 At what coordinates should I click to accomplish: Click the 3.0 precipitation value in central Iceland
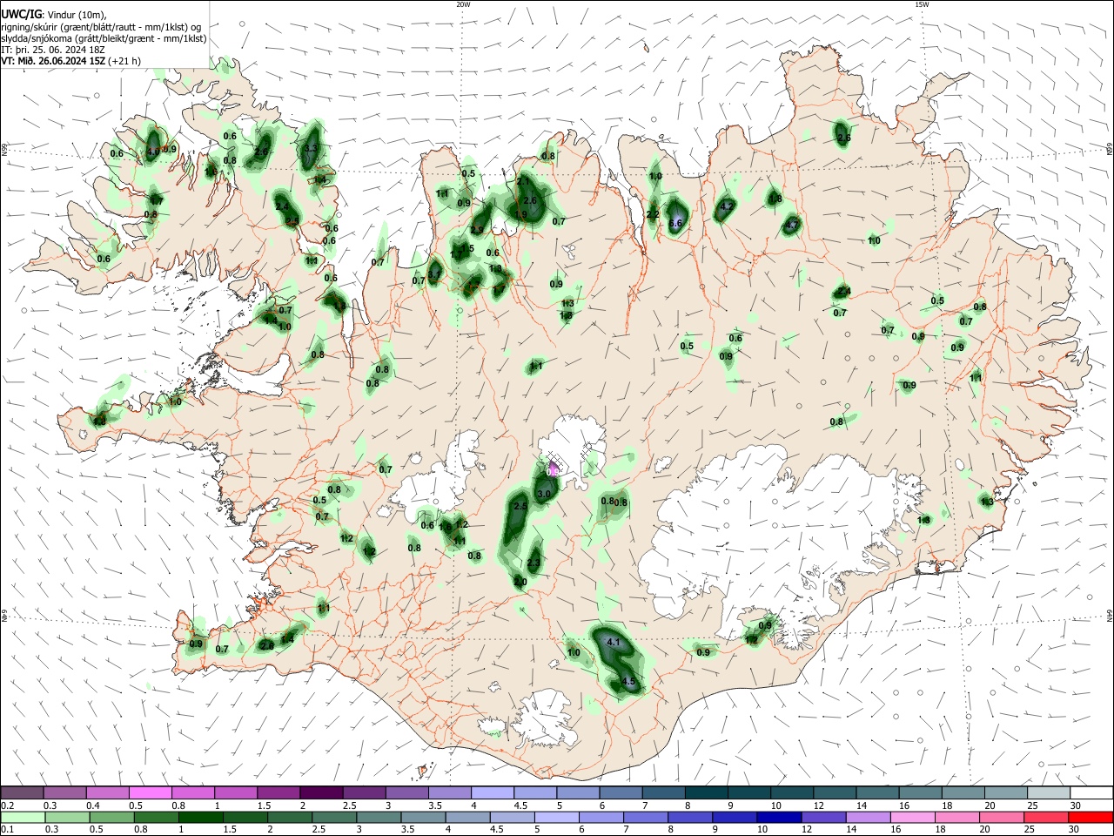[545, 494]
